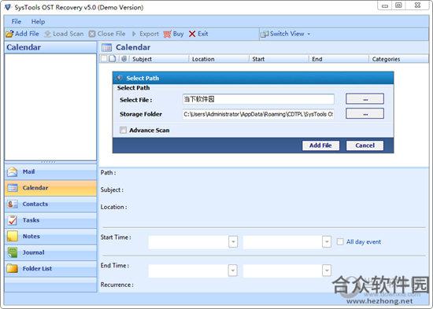Click the SysTools shield logo in title bar

click(8, 7)
